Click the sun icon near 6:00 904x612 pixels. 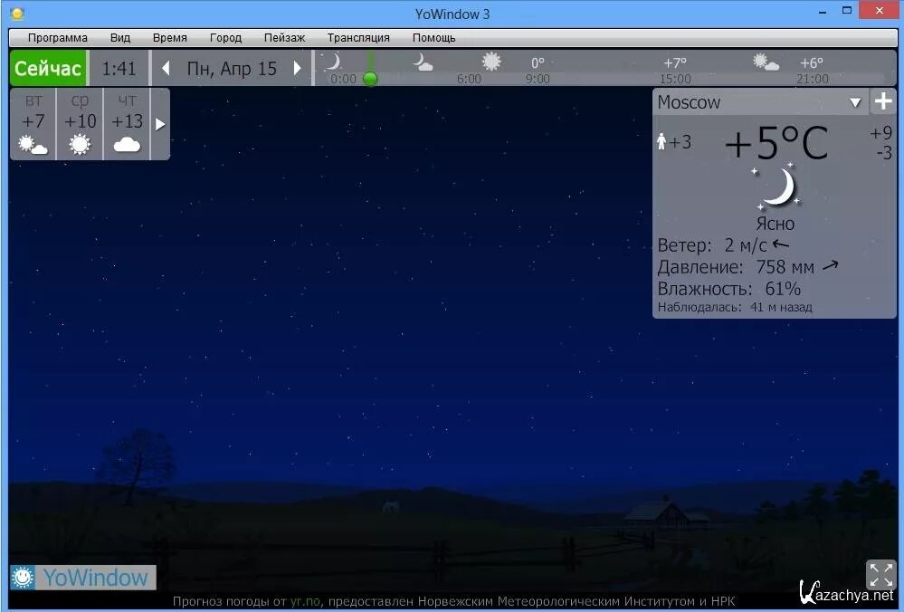tap(491, 62)
